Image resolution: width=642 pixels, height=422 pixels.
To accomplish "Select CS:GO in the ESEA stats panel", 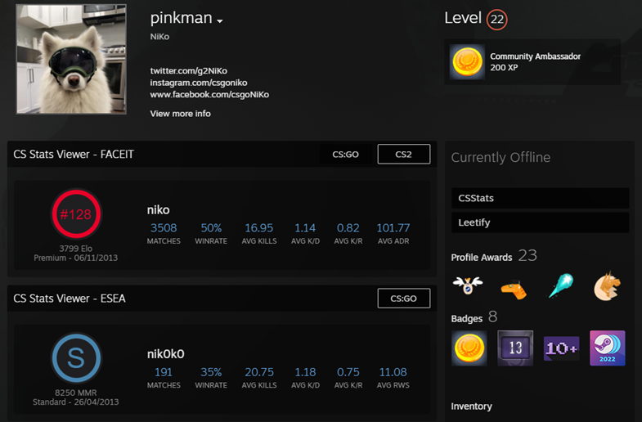I will tap(403, 299).
